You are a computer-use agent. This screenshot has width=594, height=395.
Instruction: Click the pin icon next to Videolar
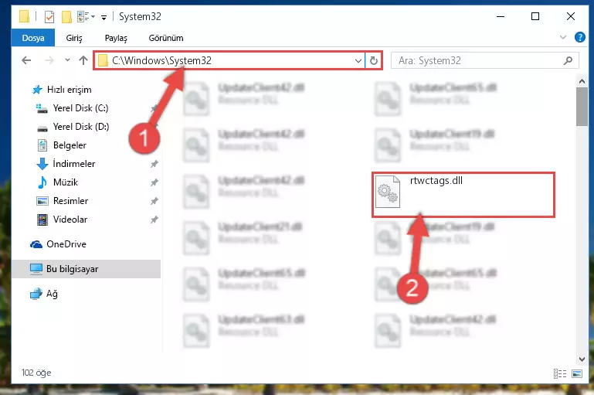click(154, 220)
